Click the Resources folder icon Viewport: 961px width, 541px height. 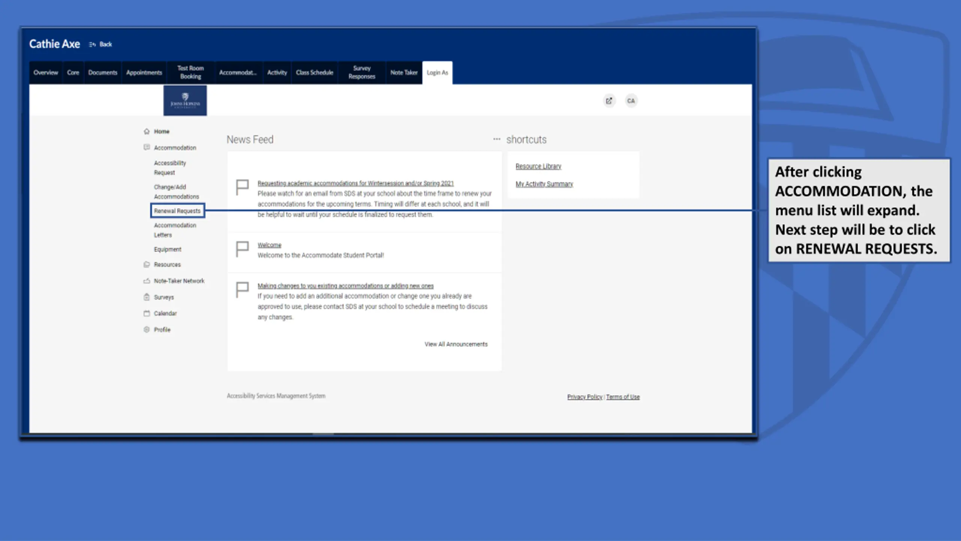[147, 264]
